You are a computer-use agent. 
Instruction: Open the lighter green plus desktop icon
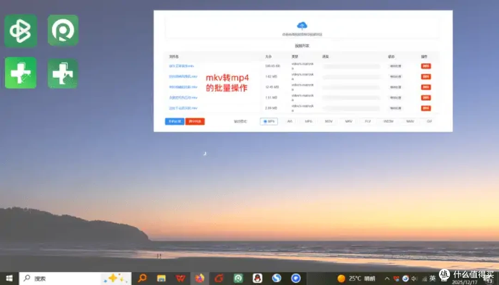click(21, 73)
